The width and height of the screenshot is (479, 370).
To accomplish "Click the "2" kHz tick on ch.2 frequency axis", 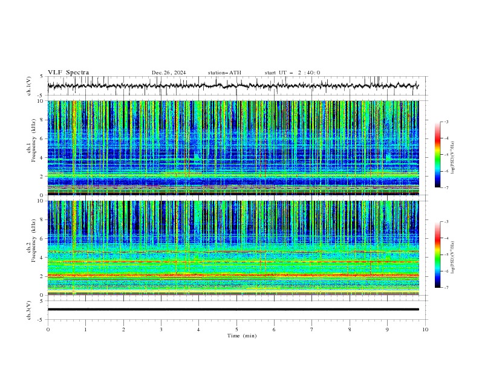I will point(42,276).
